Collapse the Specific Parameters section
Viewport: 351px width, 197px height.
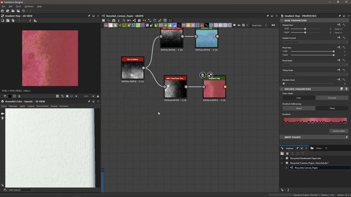tap(282, 89)
